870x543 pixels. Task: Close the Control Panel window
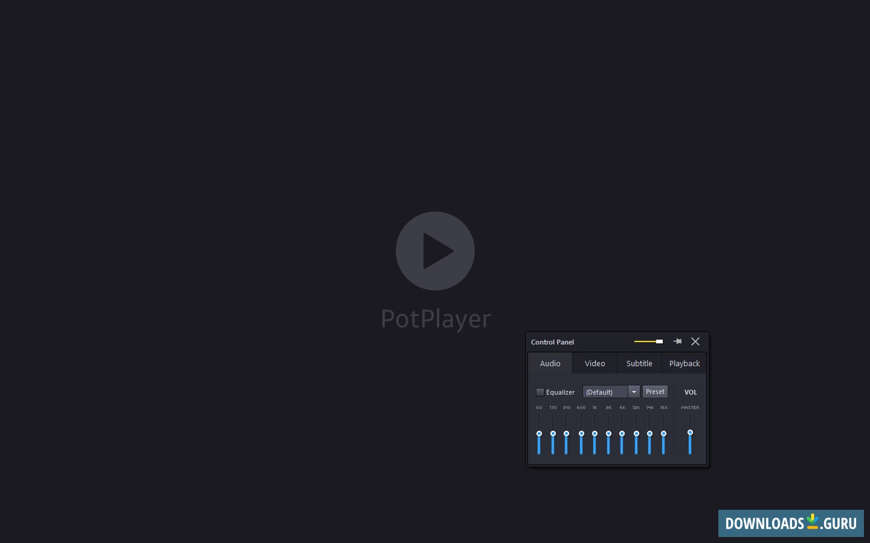coord(695,341)
